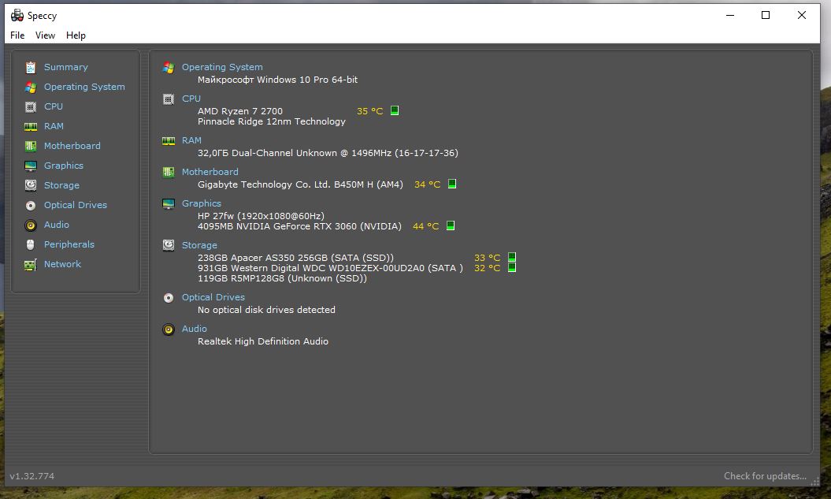The width and height of the screenshot is (831, 499).
Task: Show Storage details from sidebar
Action: pos(61,185)
